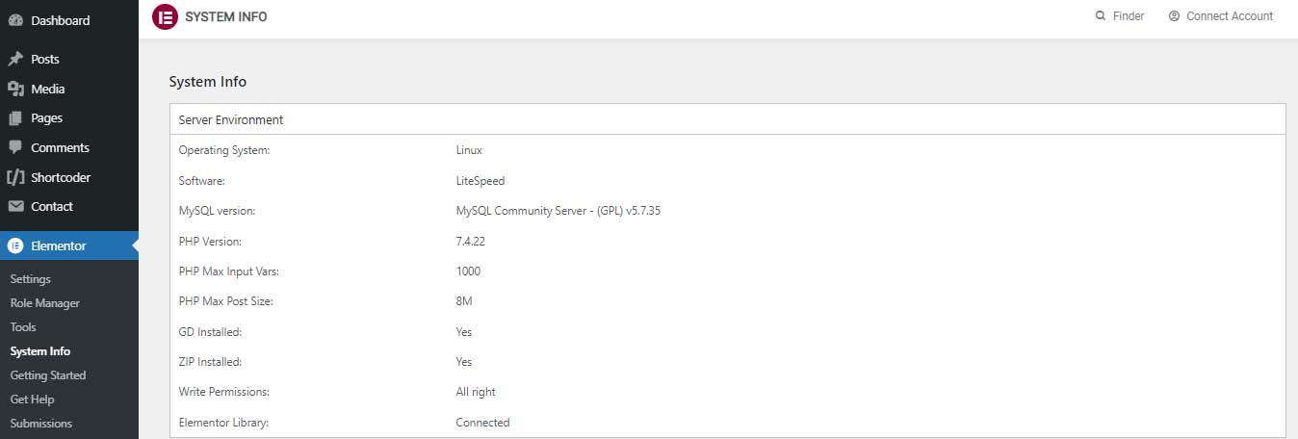The height and width of the screenshot is (439, 1298).
Task: Click the Shortcoder brackets icon
Action: click(x=15, y=177)
